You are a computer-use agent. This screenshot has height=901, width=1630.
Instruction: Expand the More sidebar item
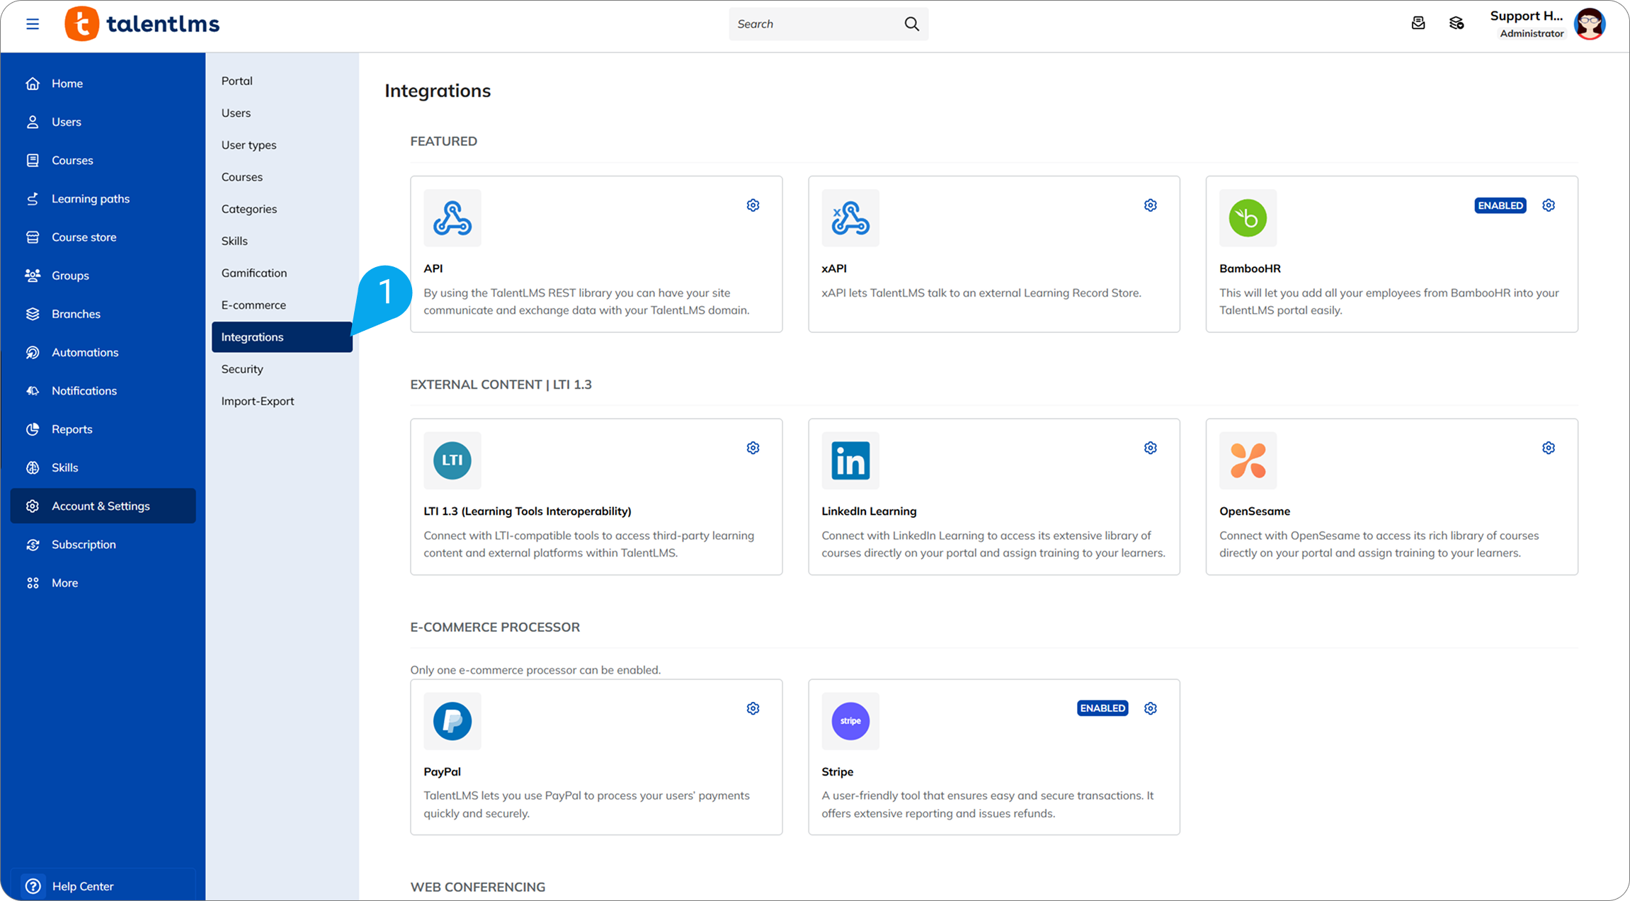(64, 583)
